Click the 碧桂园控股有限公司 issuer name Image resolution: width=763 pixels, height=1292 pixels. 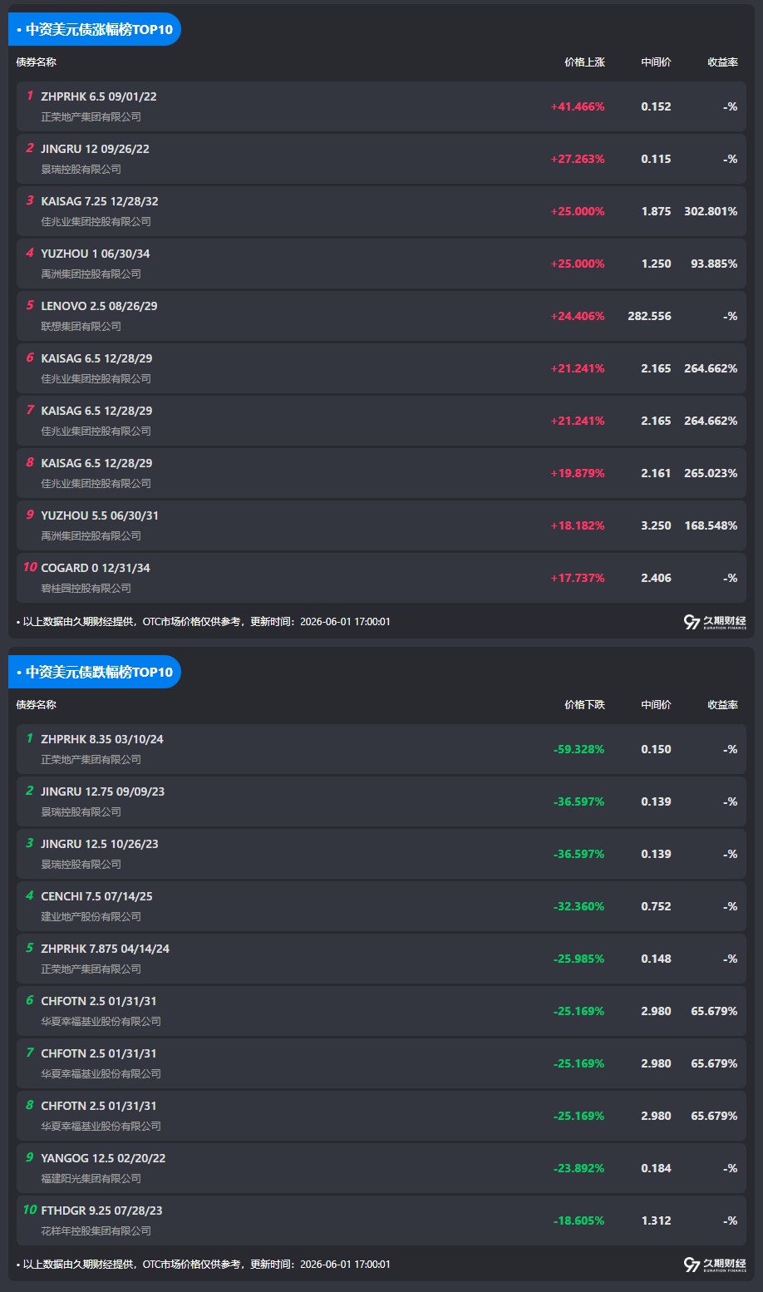[x=86, y=589]
